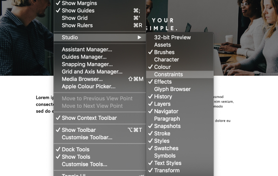Screen dimensions: 278x176
Task: Hide the Swatches studio panel
Action: pos(180,148)
